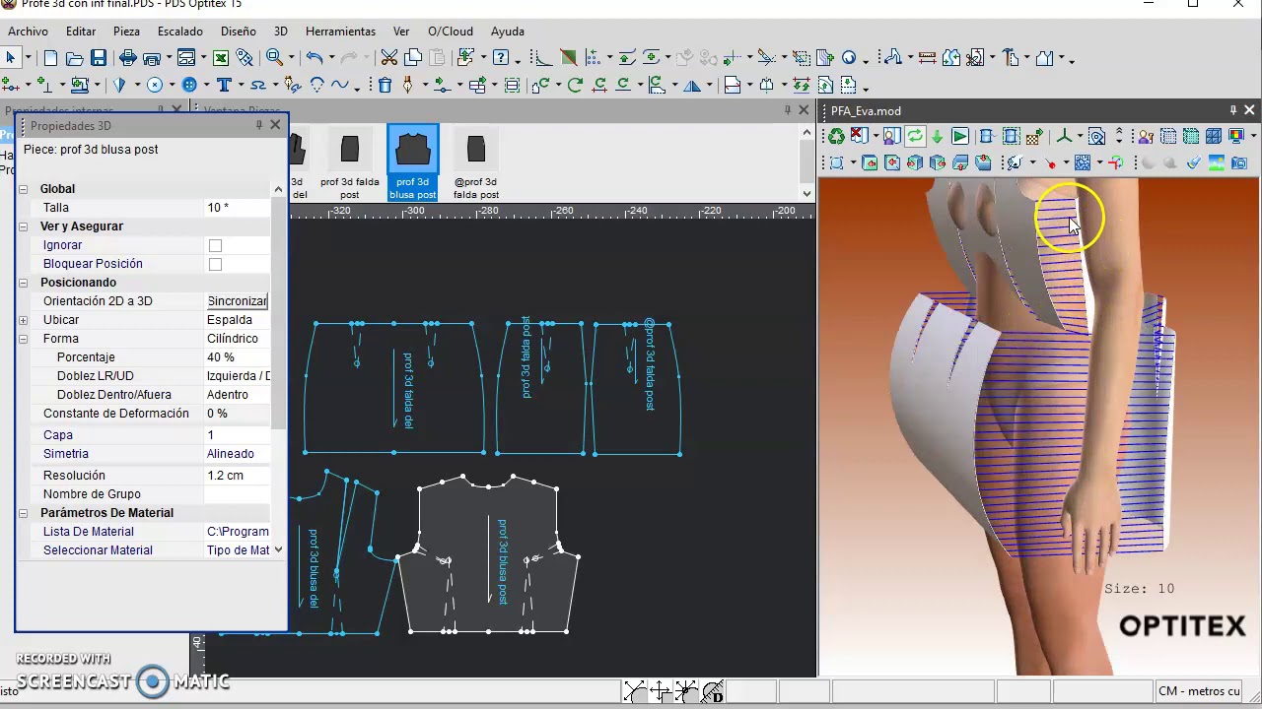The image size is (1262, 709).
Task: Open the Diseño menu
Action: (x=239, y=32)
